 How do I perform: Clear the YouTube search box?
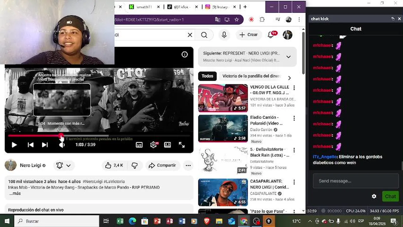pyautogui.click(x=190, y=35)
